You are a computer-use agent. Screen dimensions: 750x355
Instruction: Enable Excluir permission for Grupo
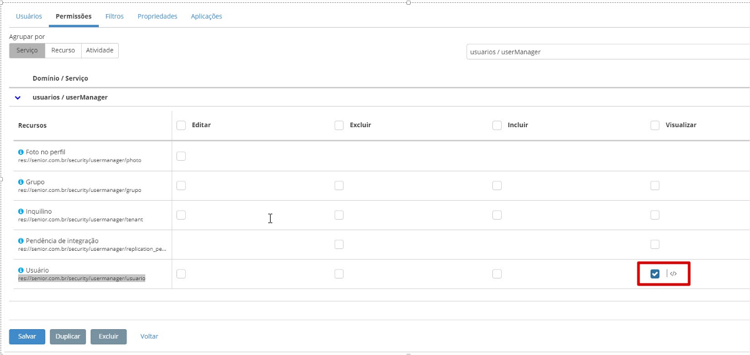[339, 185]
